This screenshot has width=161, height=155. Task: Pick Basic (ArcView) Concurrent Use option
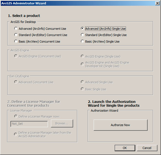point(16,41)
